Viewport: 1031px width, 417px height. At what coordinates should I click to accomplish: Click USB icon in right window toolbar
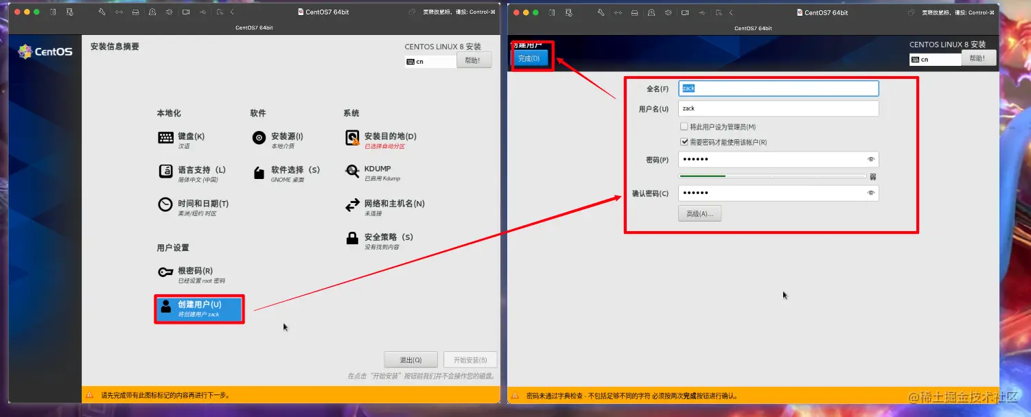702,12
